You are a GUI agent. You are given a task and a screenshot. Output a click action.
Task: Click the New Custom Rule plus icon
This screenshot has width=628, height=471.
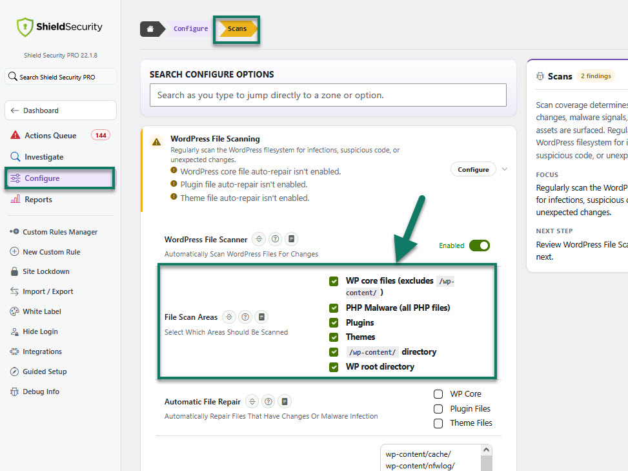[x=14, y=252]
